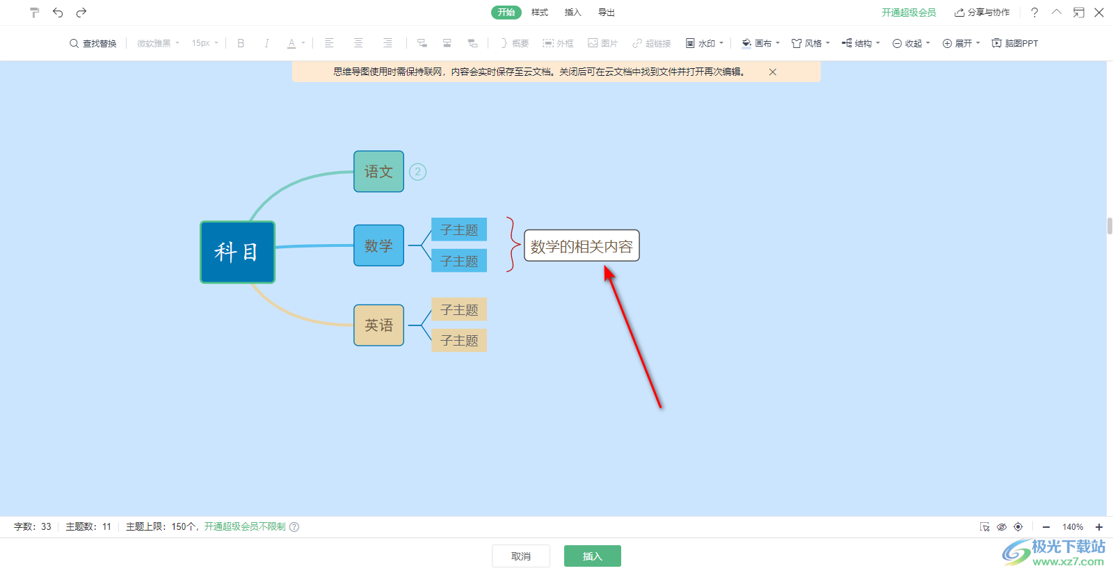
Task: Toggle italic formatting
Action: tap(266, 43)
